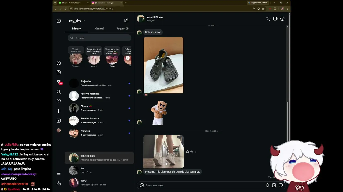Compose a new message with the pencil icon
The width and height of the screenshot is (343, 192).
[126, 21]
